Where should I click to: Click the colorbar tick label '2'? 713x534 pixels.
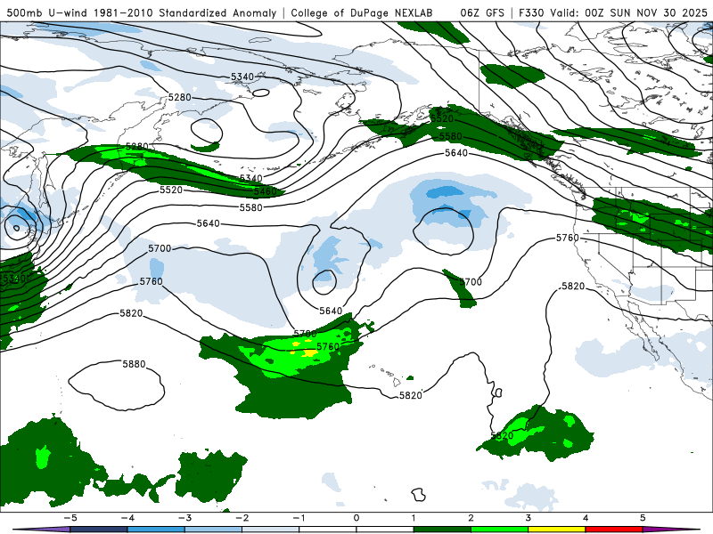[471, 518]
